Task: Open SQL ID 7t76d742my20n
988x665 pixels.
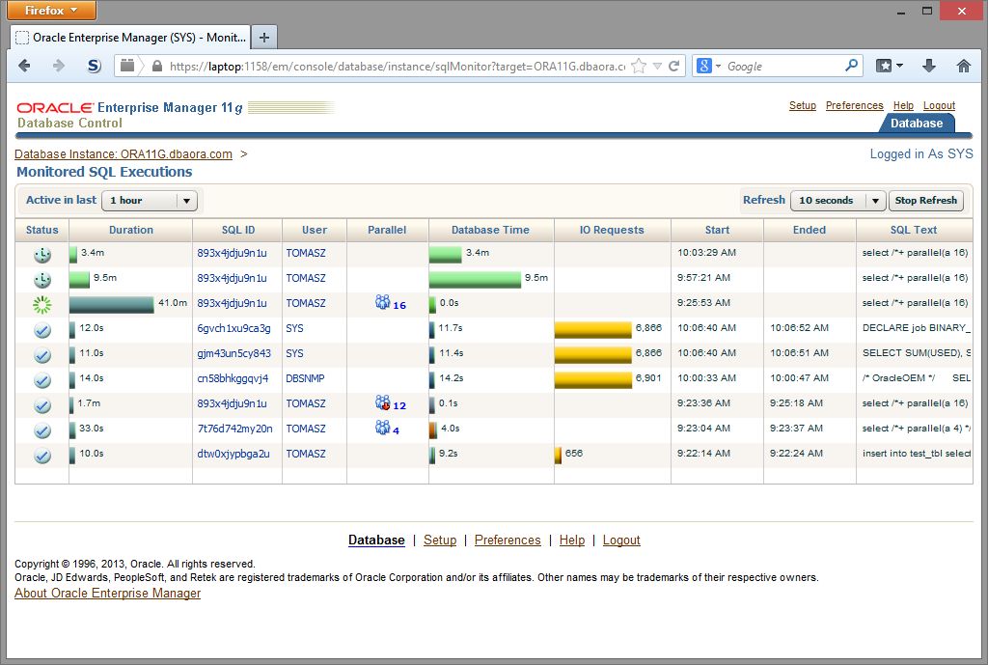Action: (235, 429)
